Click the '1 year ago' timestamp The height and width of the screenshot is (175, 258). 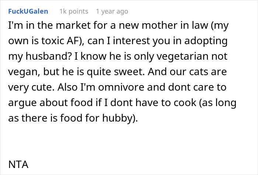pyautogui.click(x=112, y=11)
